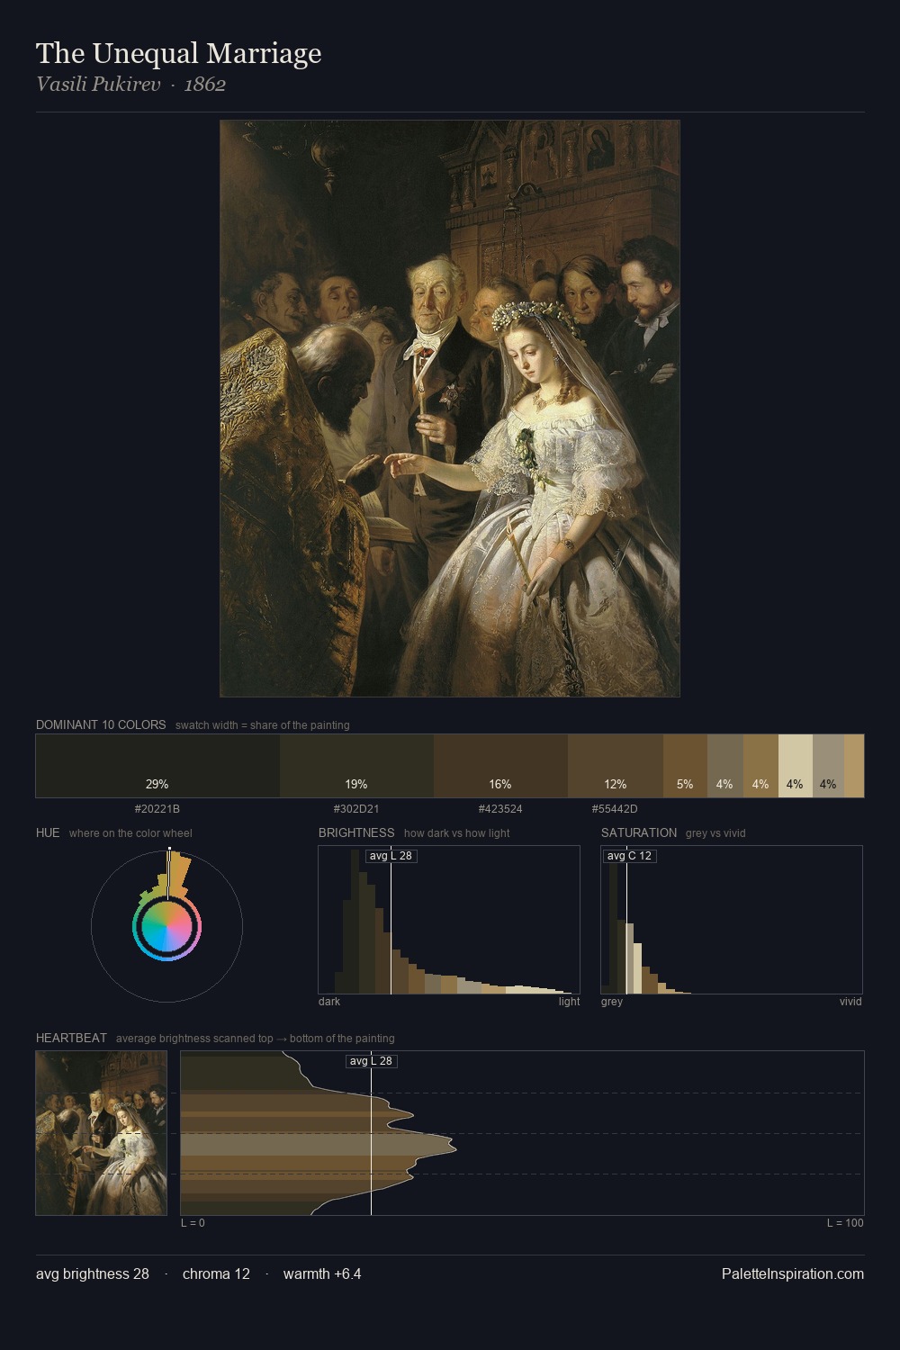Click the 'vivid' axis label
The image size is (900, 1350).
[850, 1002]
